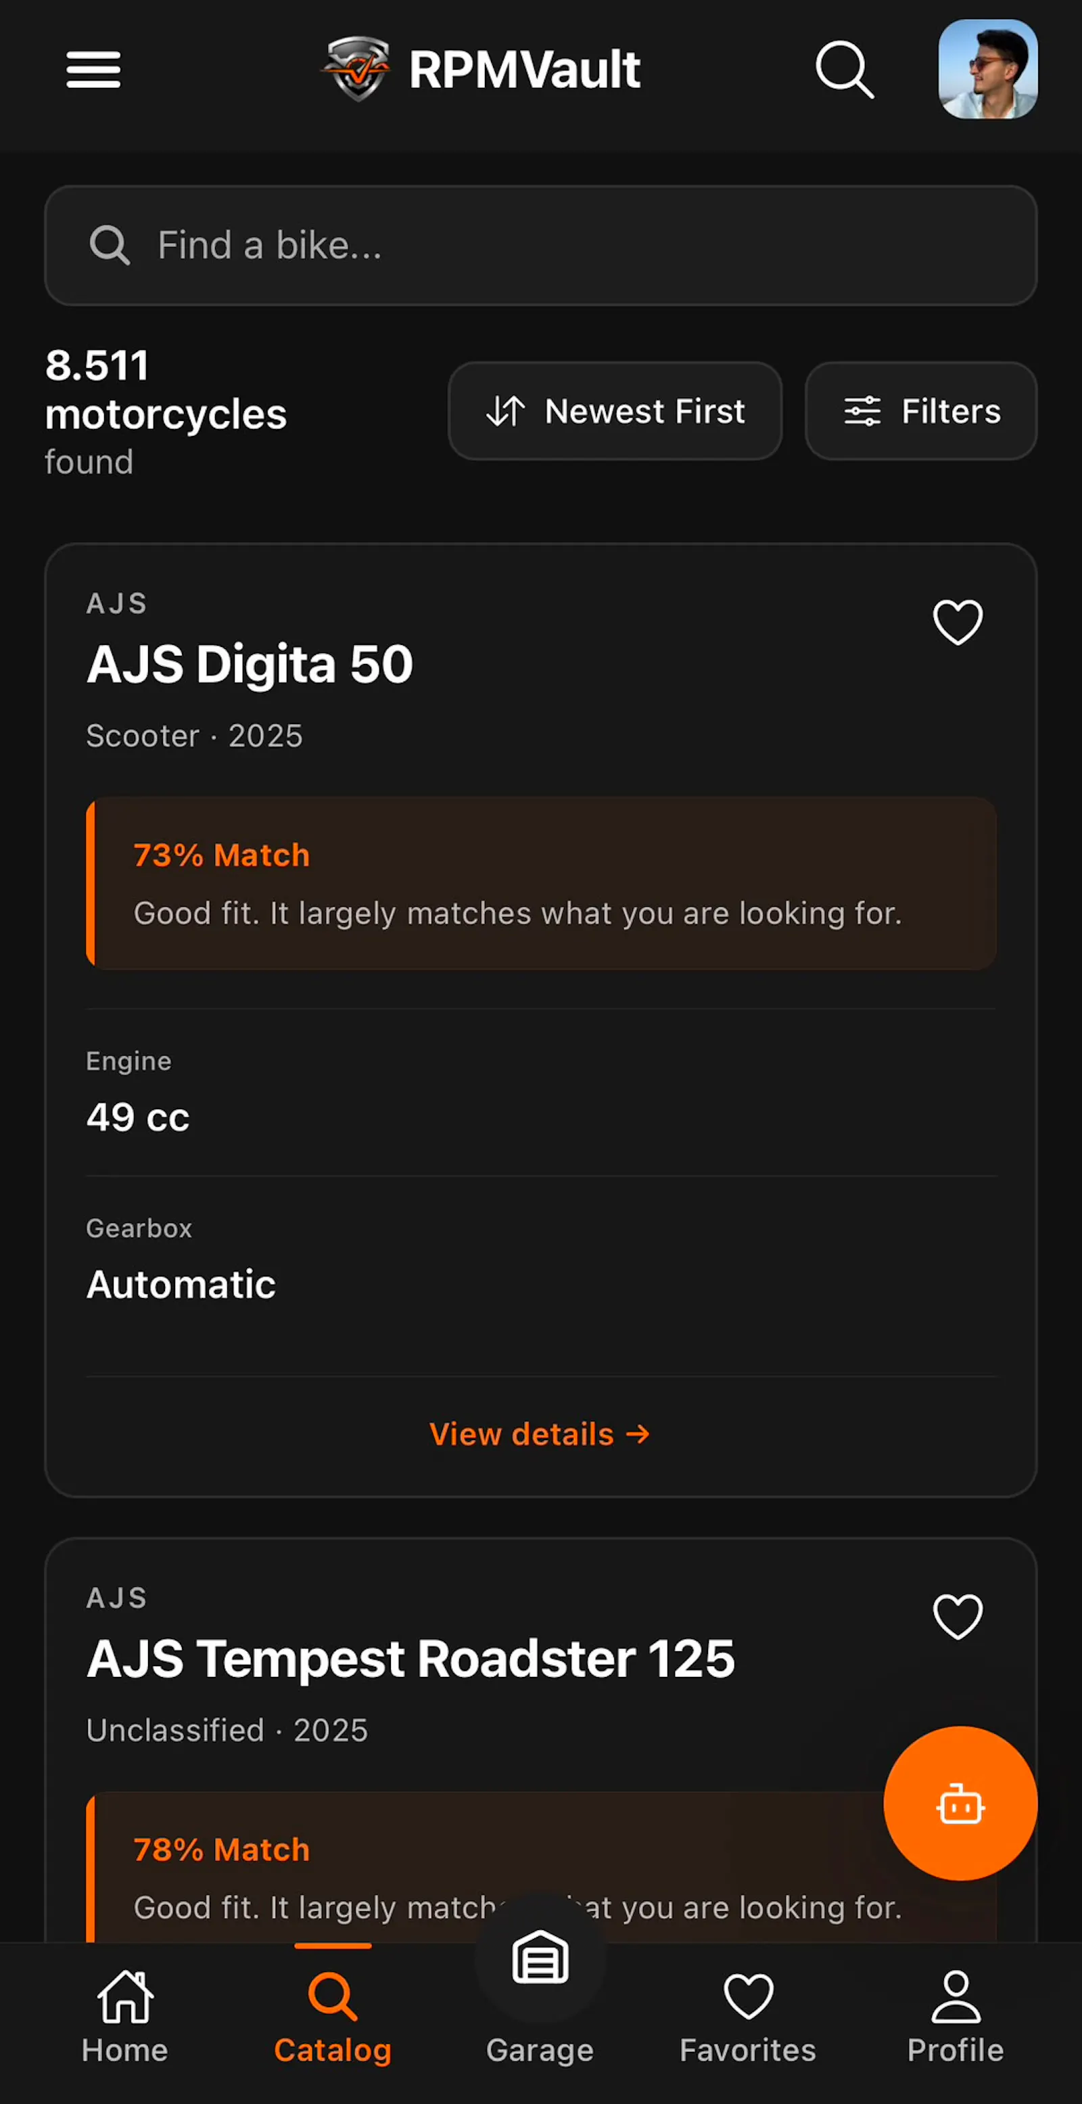The width and height of the screenshot is (1082, 2104).
Task: Focus the Find a bike search field
Action: (541, 245)
